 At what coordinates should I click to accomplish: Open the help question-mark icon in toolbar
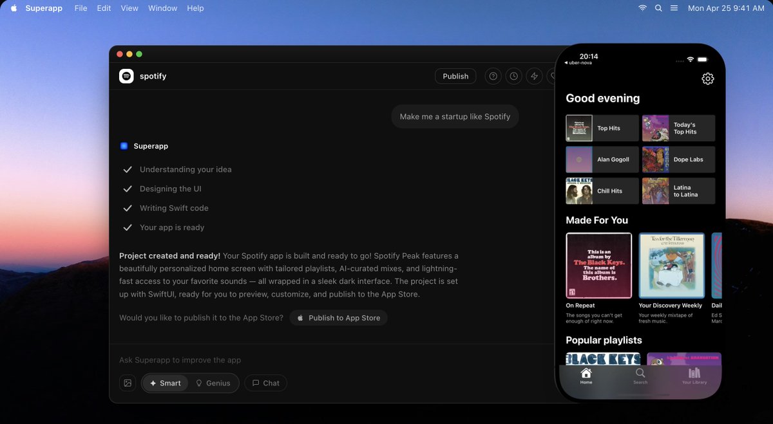coord(493,76)
